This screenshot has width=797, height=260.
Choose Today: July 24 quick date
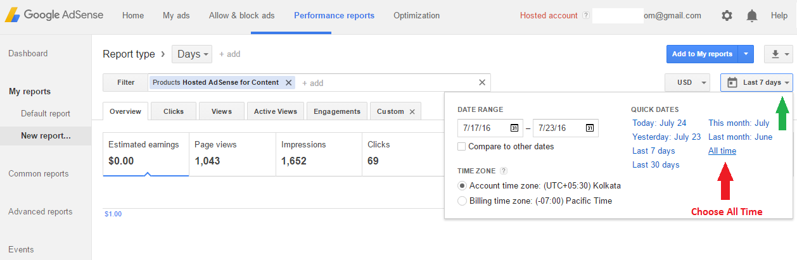[x=660, y=123]
